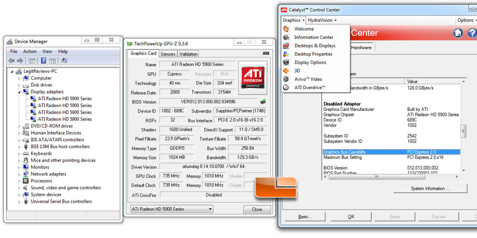
Task: Click the Keyboards device icon in tree
Action: click(x=26, y=153)
